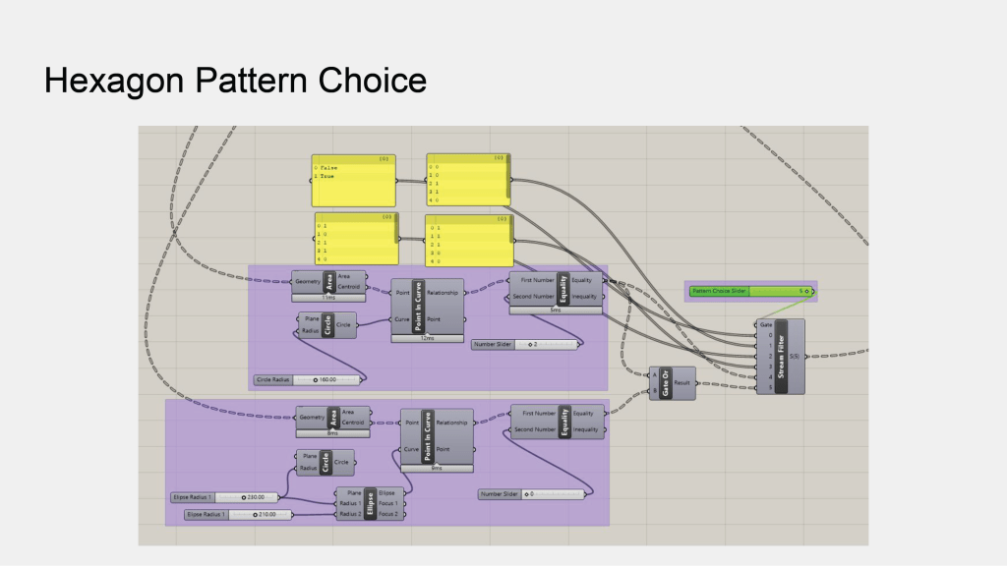Select the Ellipse component
The height and width of the screenshot is (566, 1007).
(x=370, y=503)
